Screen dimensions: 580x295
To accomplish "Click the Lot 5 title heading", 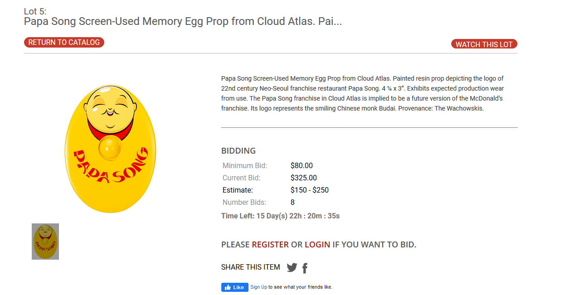I will click(x=183, y=21).
